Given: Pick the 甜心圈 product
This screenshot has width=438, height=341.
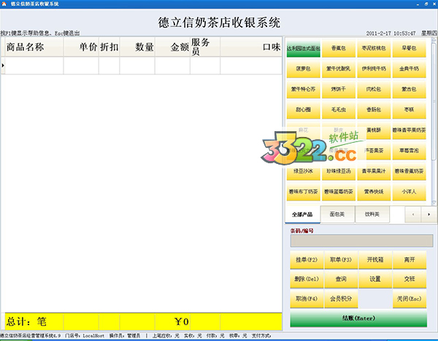Looking at the screenshot, I should (303, 110).
